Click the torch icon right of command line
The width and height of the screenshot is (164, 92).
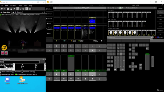pyautogui.click(x=154, y=37)
